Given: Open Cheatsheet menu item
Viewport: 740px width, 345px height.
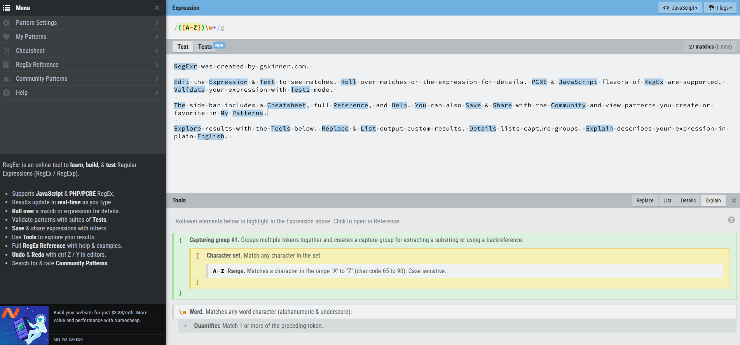Looking at the screenshot, I should point(83,51).
